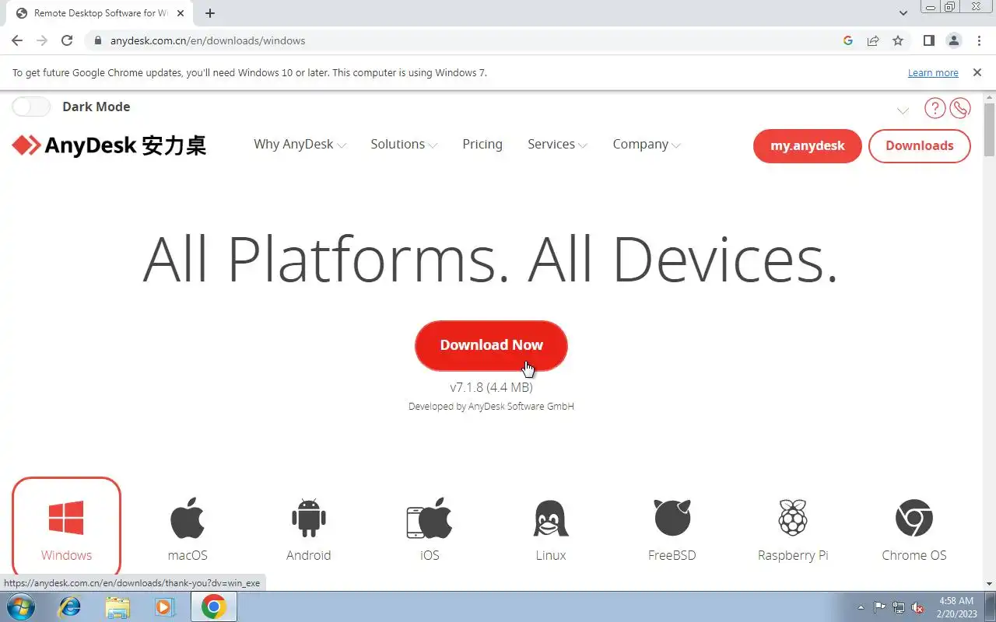Click the volume speaker tray icon
Viewport: 996px width, 622px height.
pos(918,607)
